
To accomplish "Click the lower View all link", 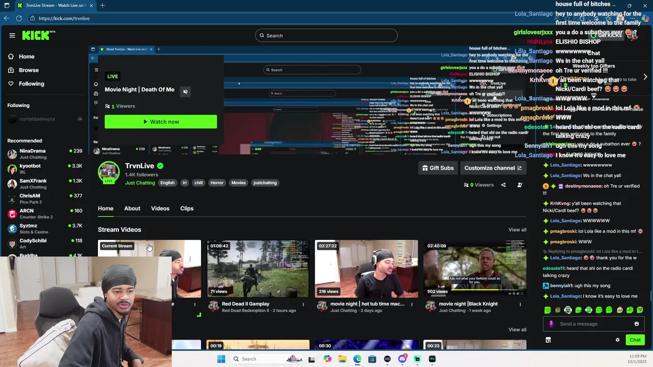I will click(x=517, y=330).
